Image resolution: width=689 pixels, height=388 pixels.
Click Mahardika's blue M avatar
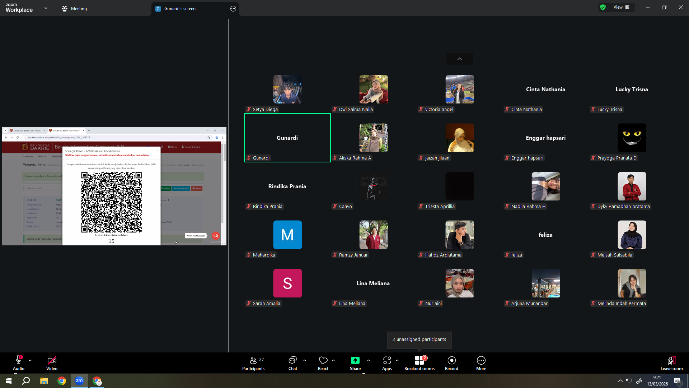287,235
